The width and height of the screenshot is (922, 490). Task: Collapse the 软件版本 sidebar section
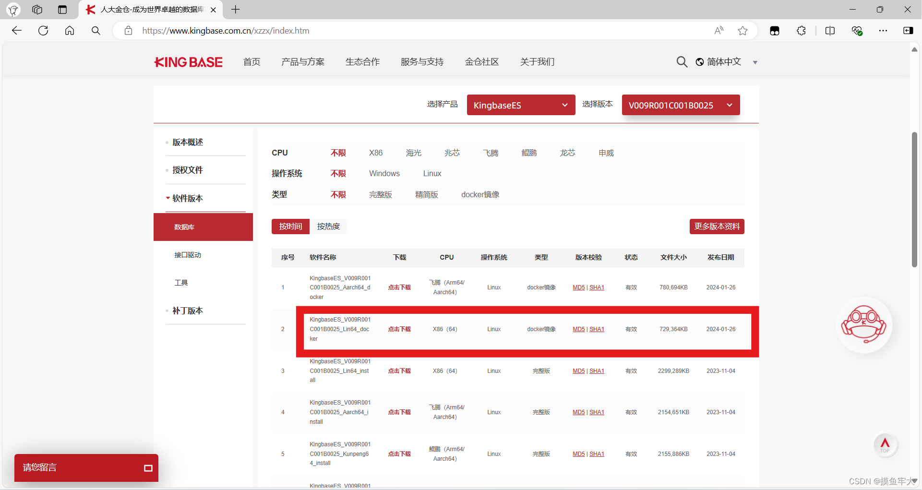[x=187, y=198]
